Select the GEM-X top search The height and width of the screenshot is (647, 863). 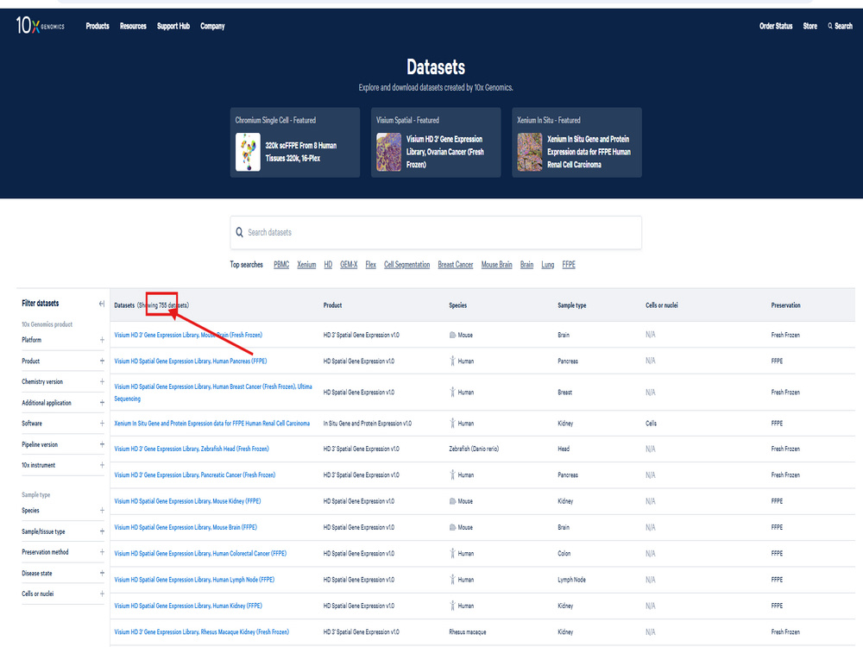(x=349, y=265)
